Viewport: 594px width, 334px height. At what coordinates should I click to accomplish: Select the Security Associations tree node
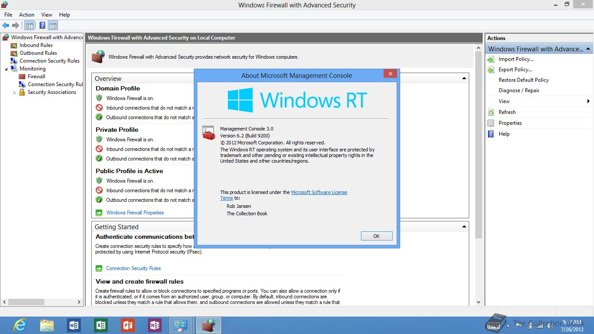52,92
